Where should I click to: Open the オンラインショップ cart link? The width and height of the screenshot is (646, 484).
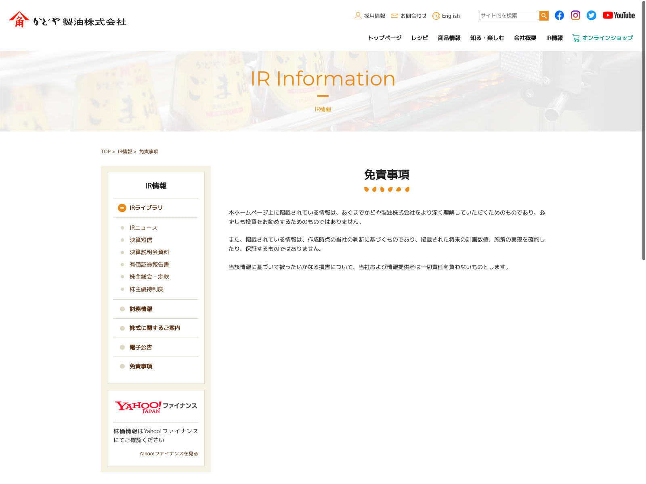(x=603, y=38)
